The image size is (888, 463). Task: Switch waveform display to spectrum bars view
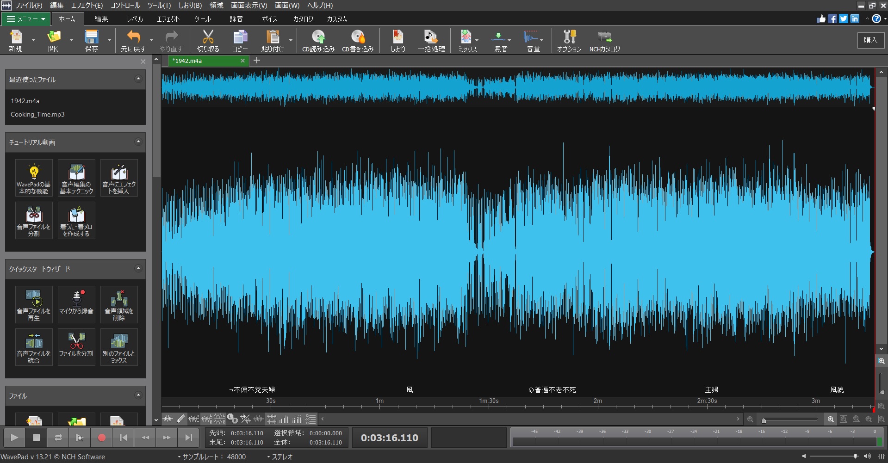tap(284, 420)
